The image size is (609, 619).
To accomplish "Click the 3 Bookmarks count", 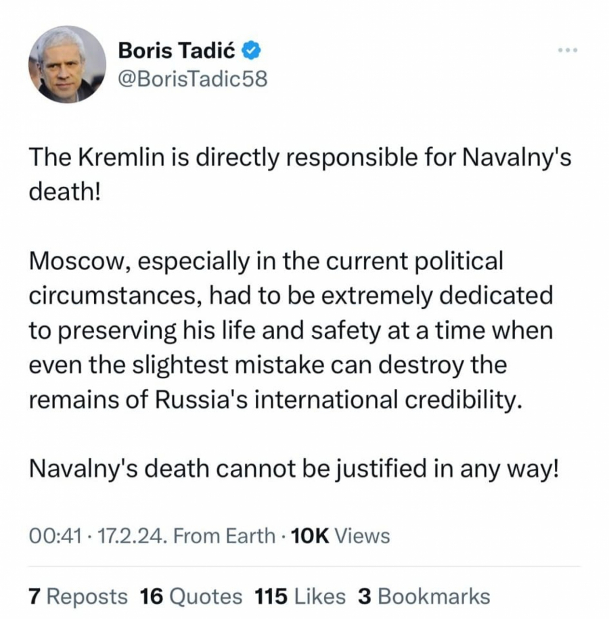I will pyautogui.click(x=424, y=597).
